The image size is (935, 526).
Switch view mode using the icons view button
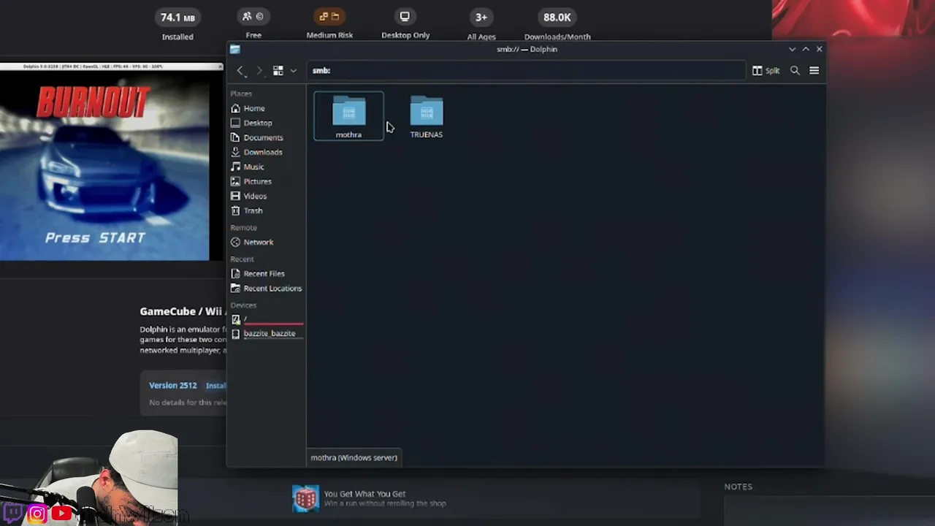click(278, 71)
